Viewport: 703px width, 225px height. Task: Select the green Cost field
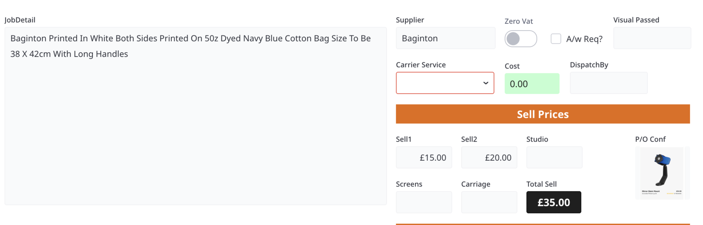pos(531,84)
